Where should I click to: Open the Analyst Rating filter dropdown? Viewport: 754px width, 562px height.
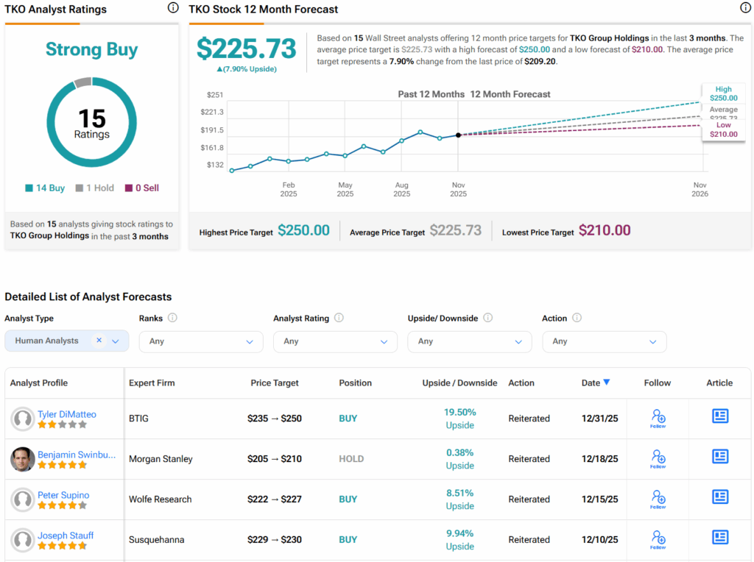coord(335,341)
